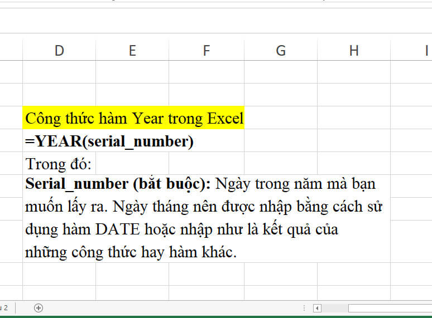Click the horizontal scrollbar left arrow
Screen dimensions: 432x318
pos(317,308)
